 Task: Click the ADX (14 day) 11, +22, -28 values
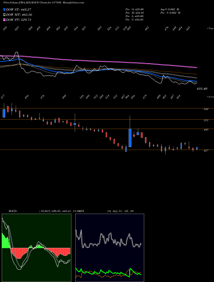click(x=120, y=211)
